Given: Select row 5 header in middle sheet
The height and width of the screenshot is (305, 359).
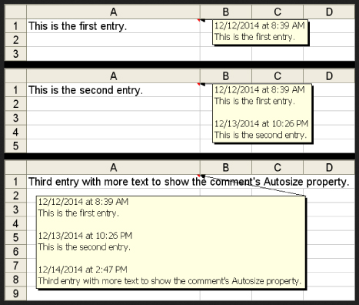Looking at the screenshot, I should (x=15, y=146).
